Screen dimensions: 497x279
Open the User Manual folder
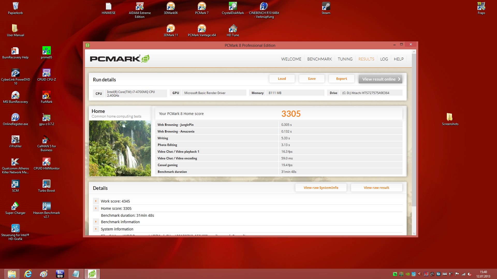click(x=15, y=30)
